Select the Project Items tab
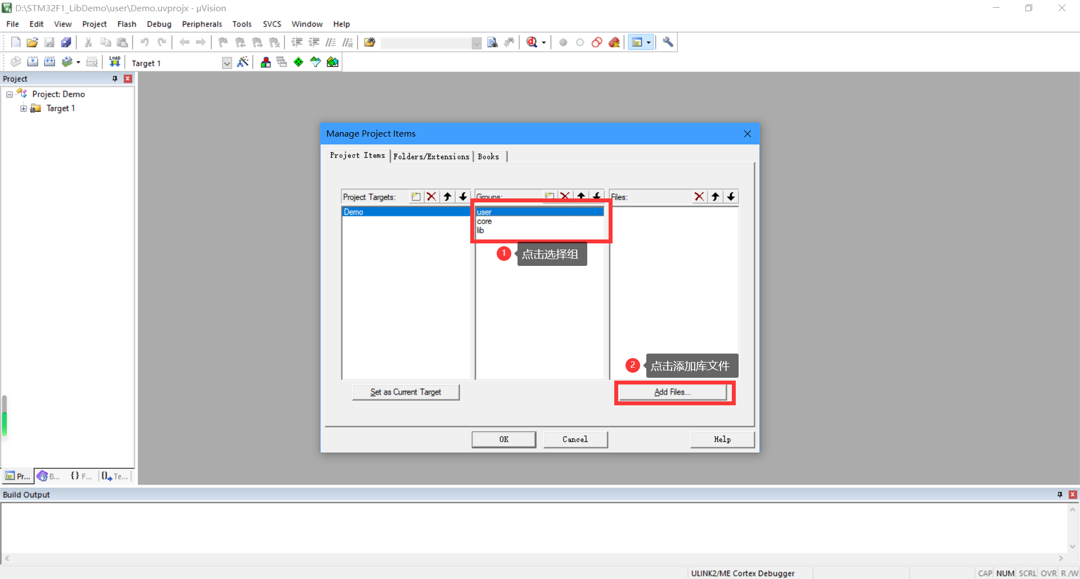The height and width of the screenshot is (579, 1080). point(357,156)
